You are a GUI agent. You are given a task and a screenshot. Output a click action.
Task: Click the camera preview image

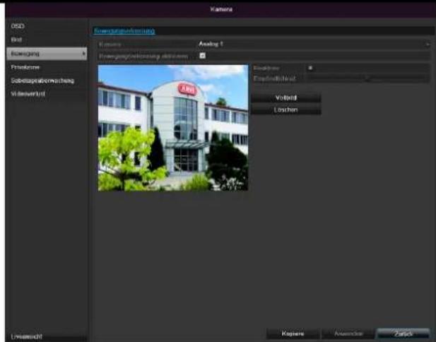pyautogui.click(x=172, y=127)
